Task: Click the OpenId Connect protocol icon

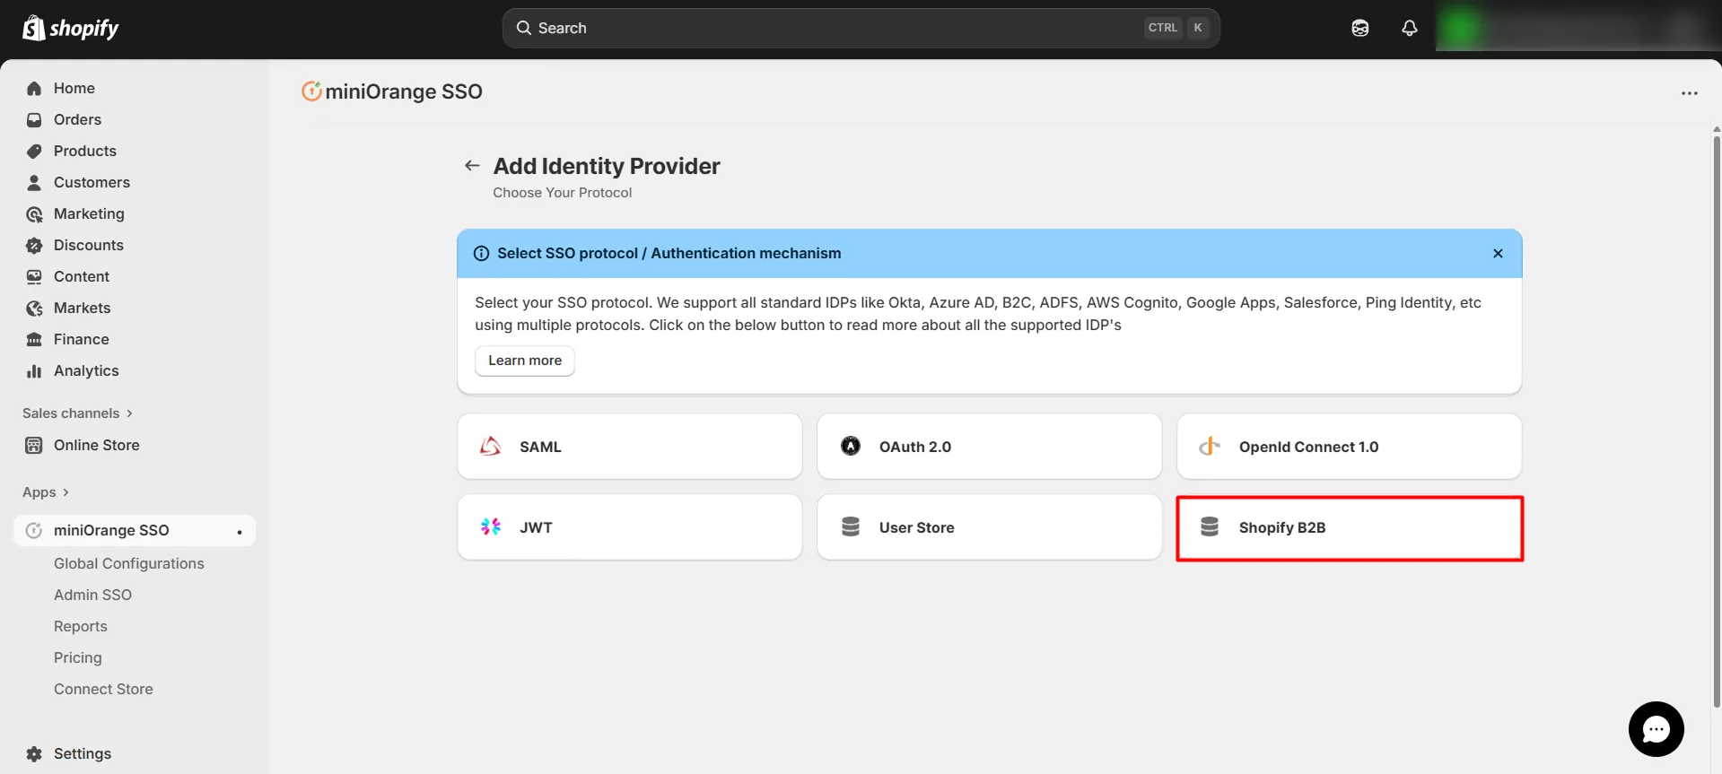Action: (1210, 446)
